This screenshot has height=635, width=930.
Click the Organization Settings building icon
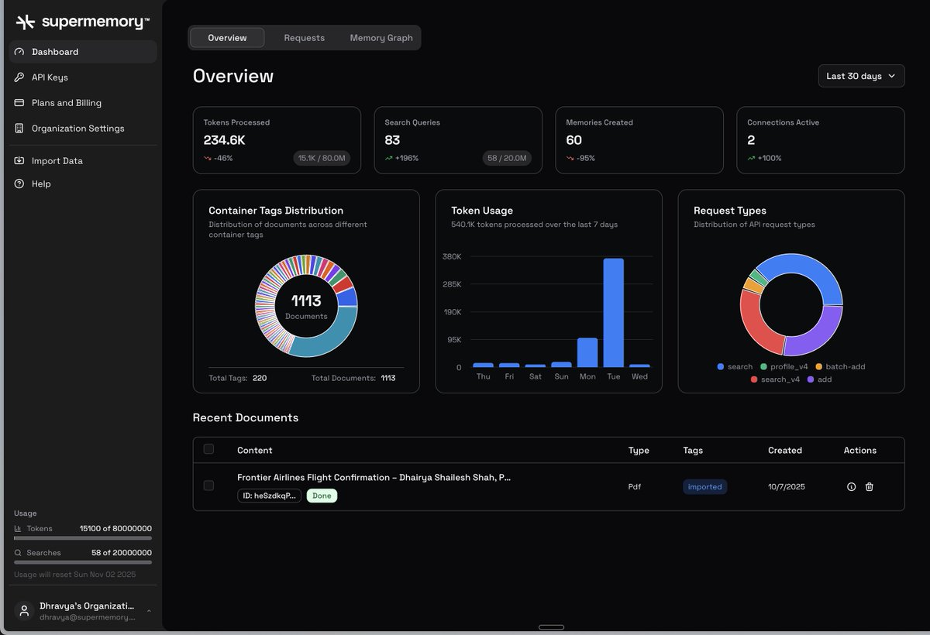pyautogui.click(x=19, y=129)
